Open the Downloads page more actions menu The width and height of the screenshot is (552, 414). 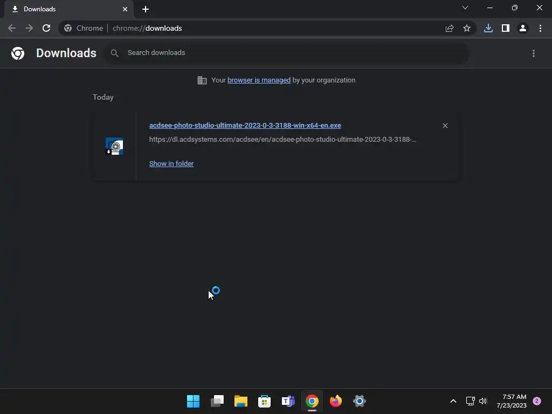click(534, 53)
